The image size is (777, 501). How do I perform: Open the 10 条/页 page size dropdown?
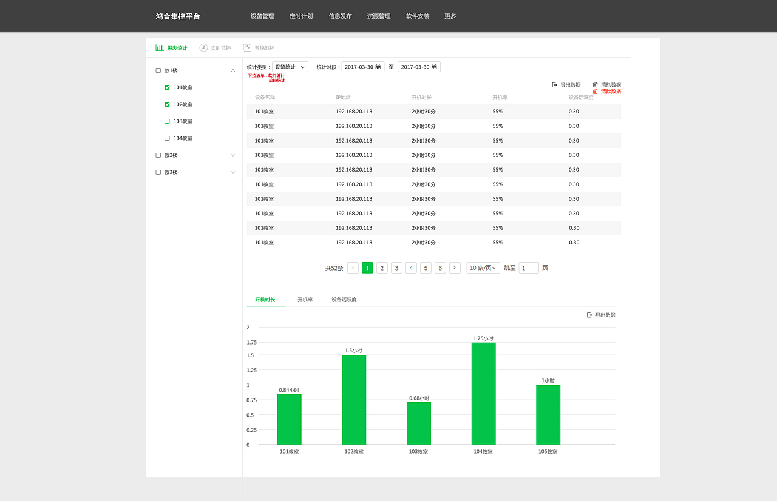coord(483,267)
